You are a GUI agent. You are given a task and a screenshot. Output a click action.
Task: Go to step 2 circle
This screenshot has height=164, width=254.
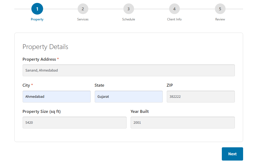(x=83, y=9)
